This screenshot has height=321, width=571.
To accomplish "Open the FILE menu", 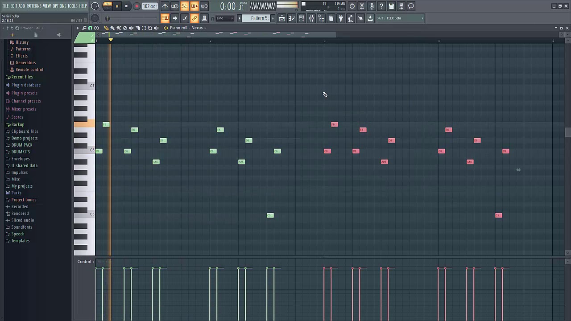I will click(x=6, y=6).
